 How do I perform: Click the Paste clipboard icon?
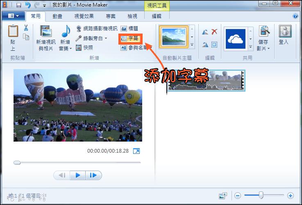coord(13,31)
